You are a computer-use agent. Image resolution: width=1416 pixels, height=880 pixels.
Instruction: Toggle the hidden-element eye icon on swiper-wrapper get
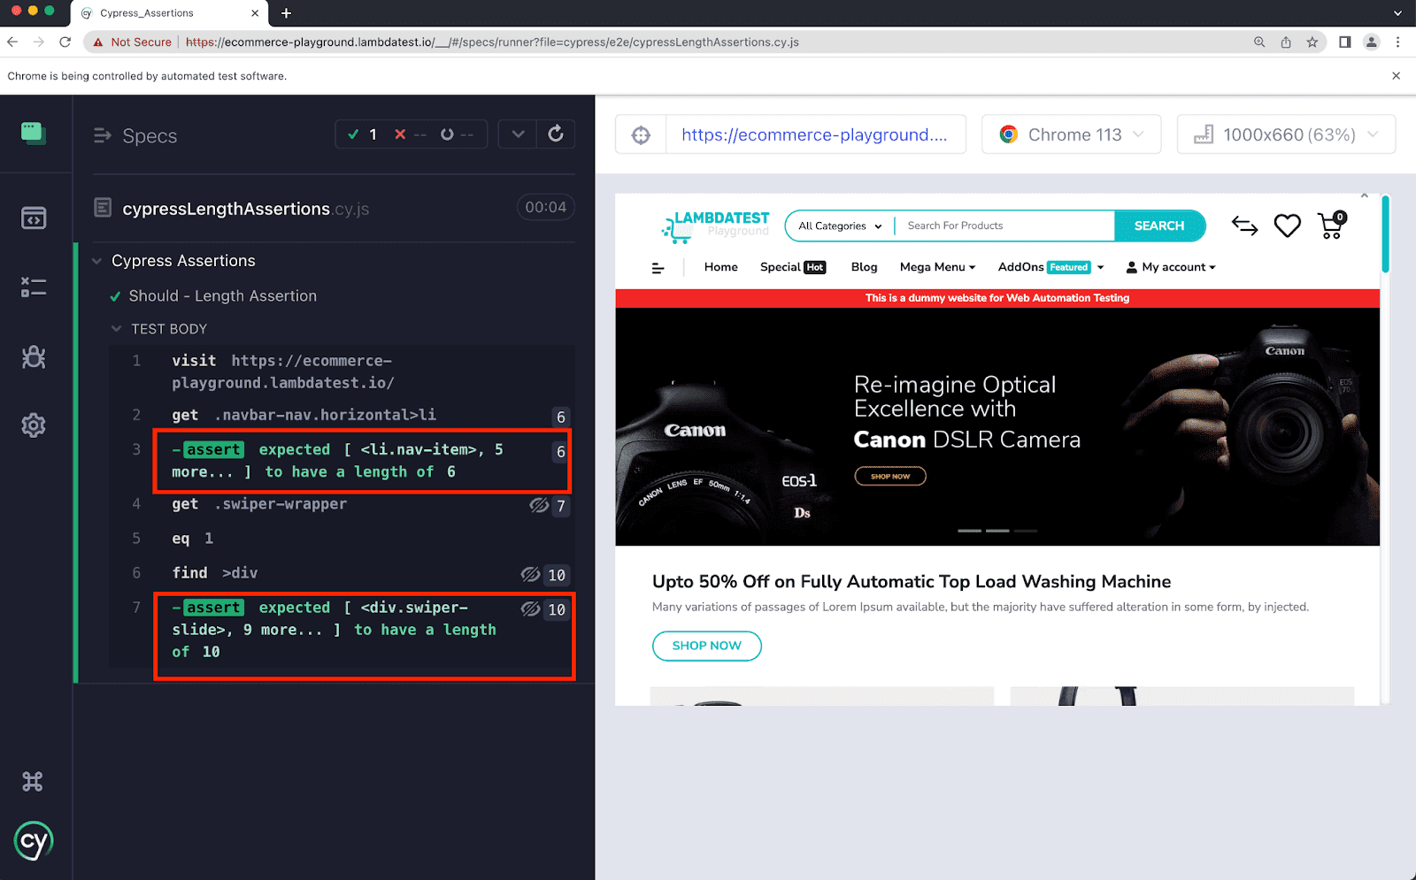(x=540, y=505)
